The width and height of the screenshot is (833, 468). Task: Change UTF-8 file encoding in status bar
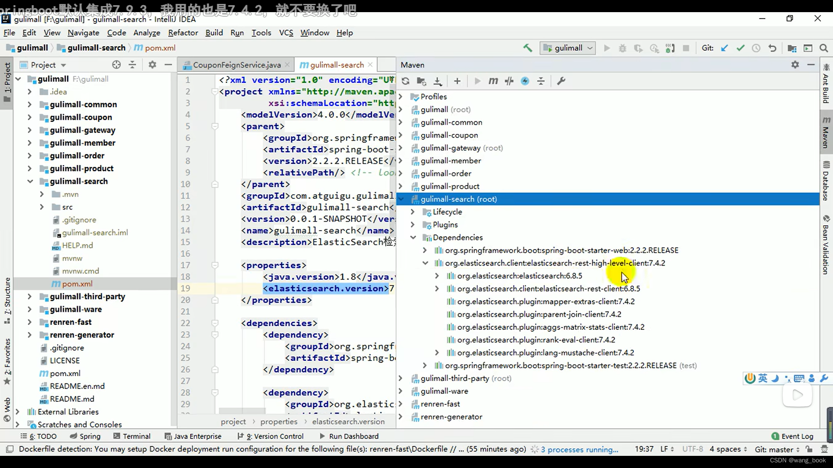click(x=692, y=449)
